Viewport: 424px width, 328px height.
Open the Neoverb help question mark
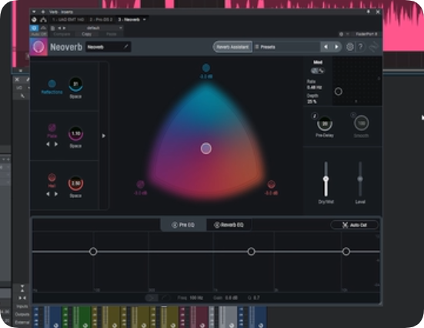[x=360, y=47]
